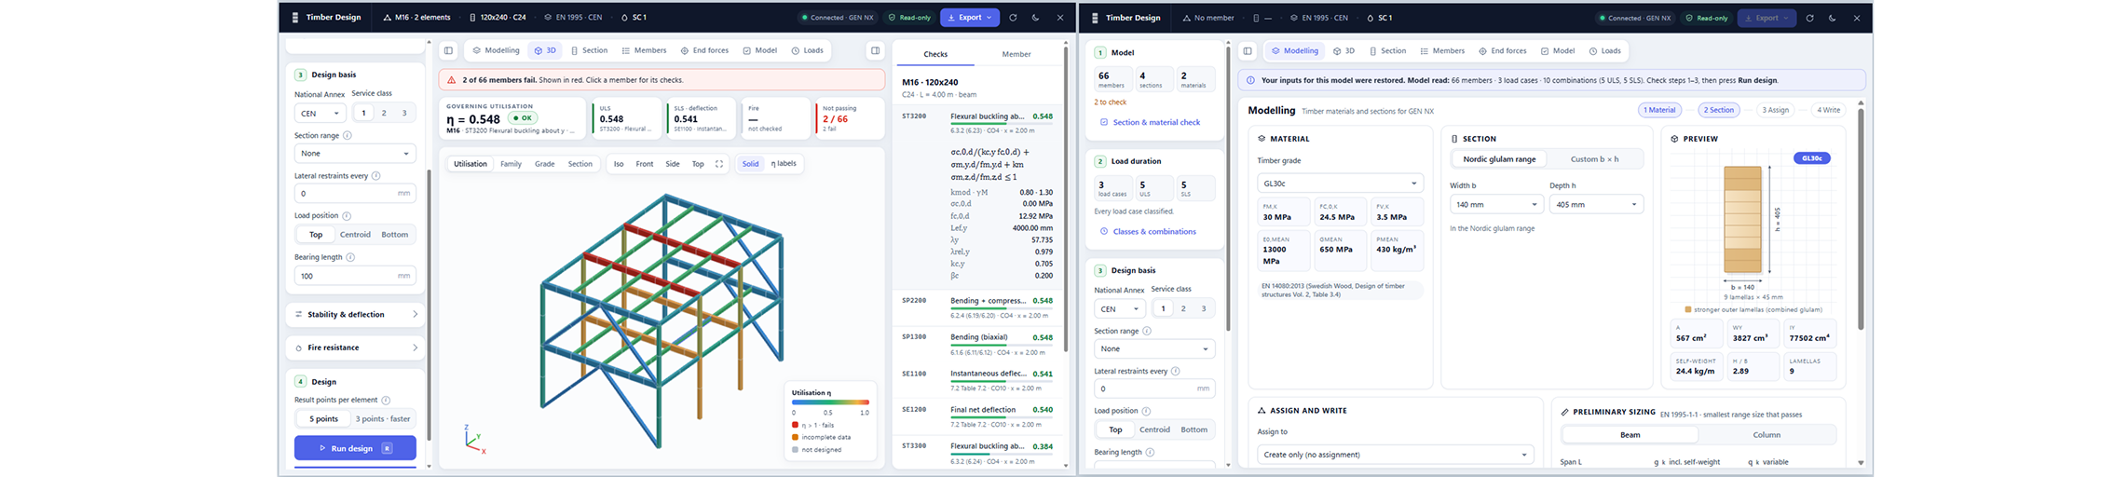Viewport: 2128px width, 477px height.
Task: Select the 3 points · faster option
Action: [383, 419]
